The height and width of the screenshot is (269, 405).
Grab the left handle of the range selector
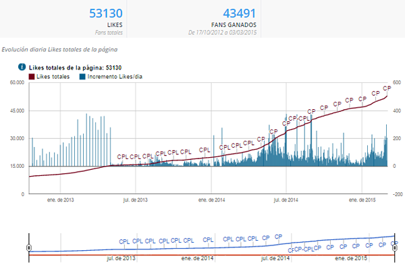click(x=29, y=248)
